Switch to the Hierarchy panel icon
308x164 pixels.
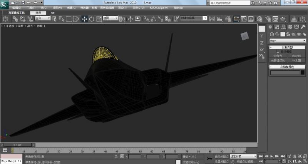[283, 27]
